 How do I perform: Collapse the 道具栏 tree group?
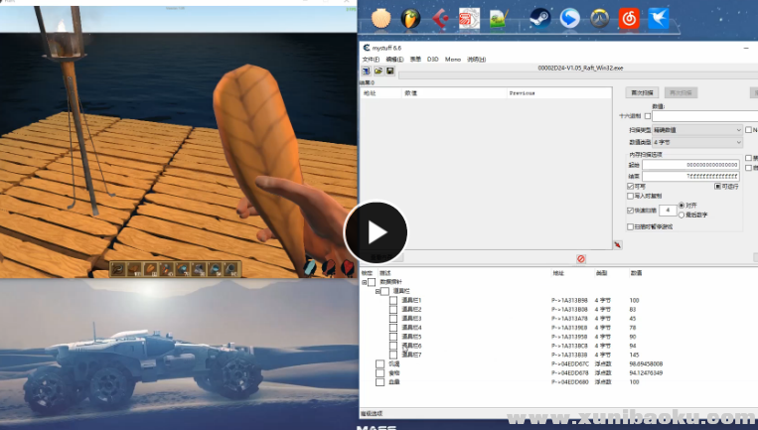point(379,291)
